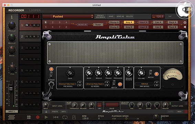Click the SAVE AS button
195x124 pixels.
click(120, 16)
